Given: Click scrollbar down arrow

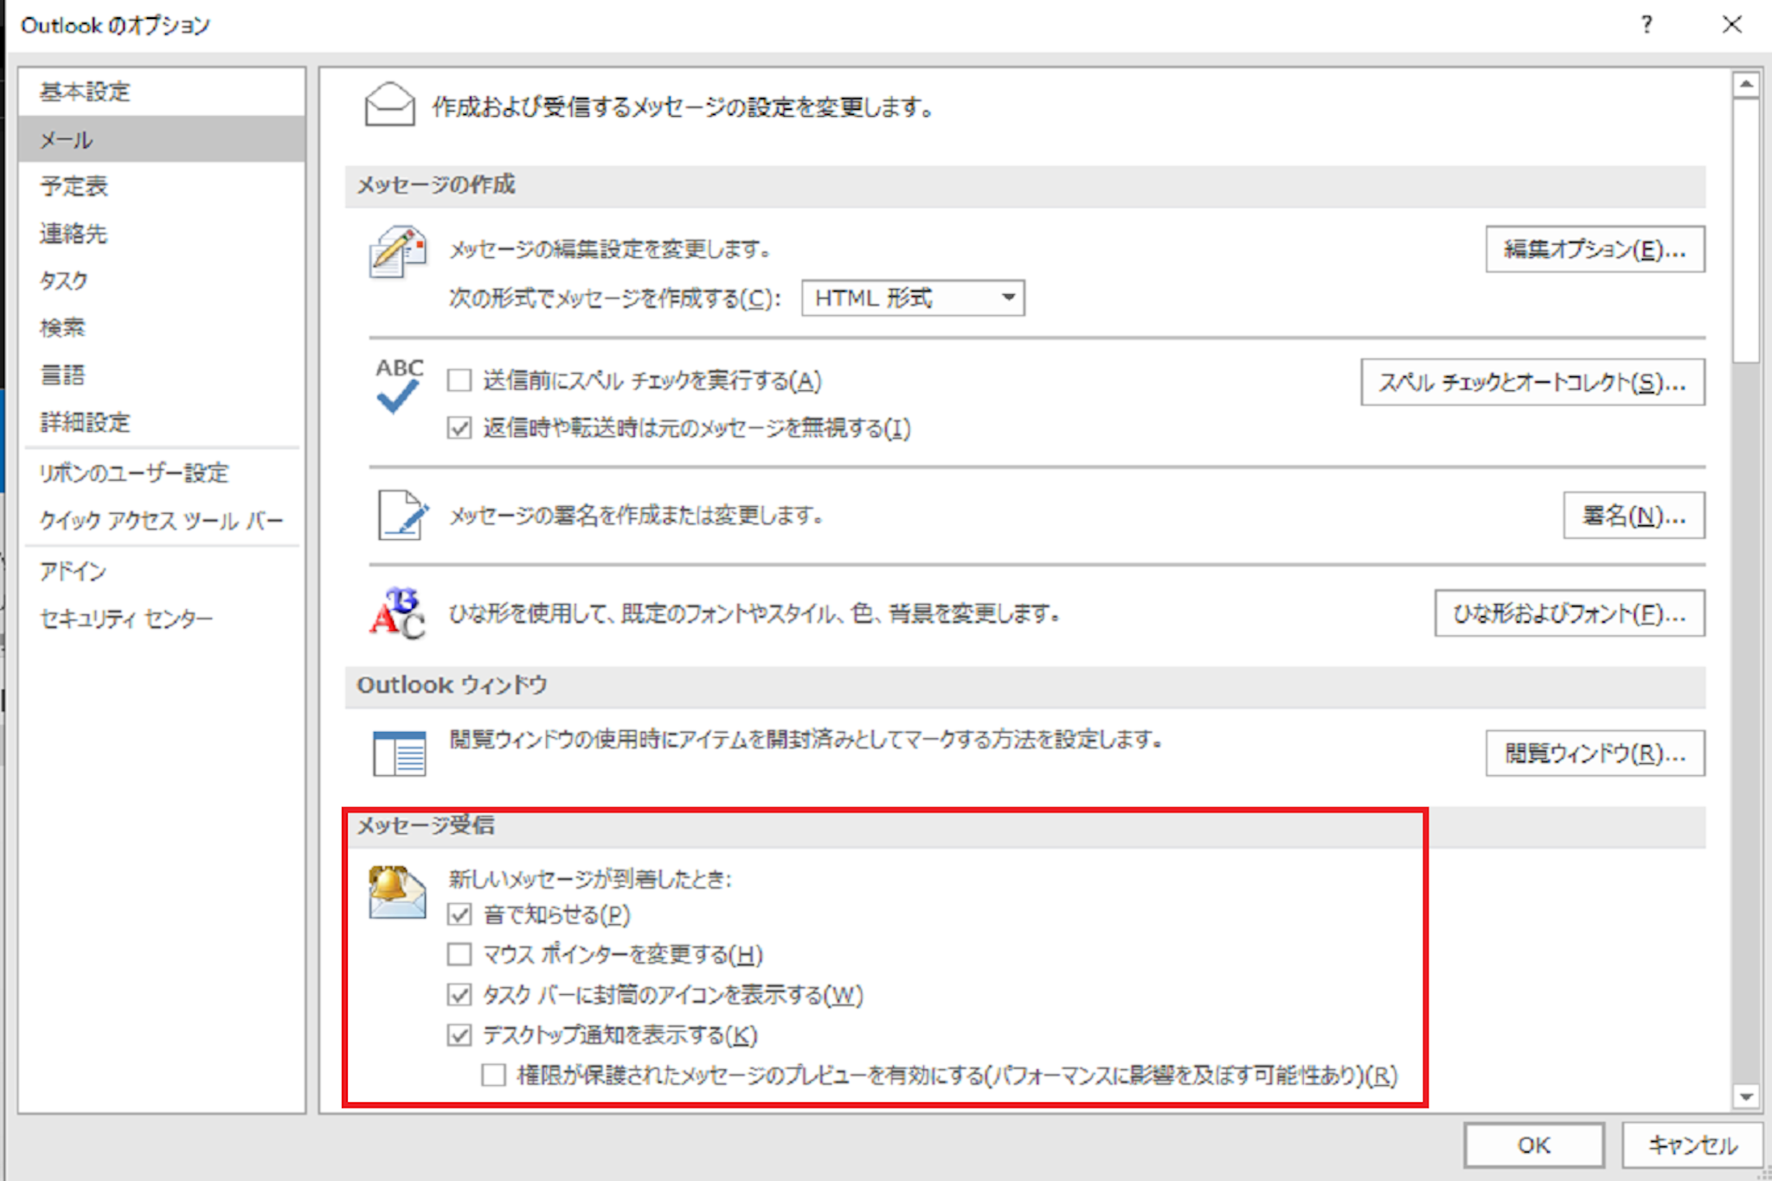Looking at the screenshot, I should [1746, 1097].
